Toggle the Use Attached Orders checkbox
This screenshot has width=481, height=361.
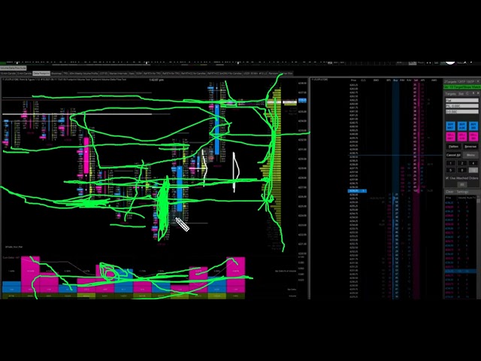(448, 178)
